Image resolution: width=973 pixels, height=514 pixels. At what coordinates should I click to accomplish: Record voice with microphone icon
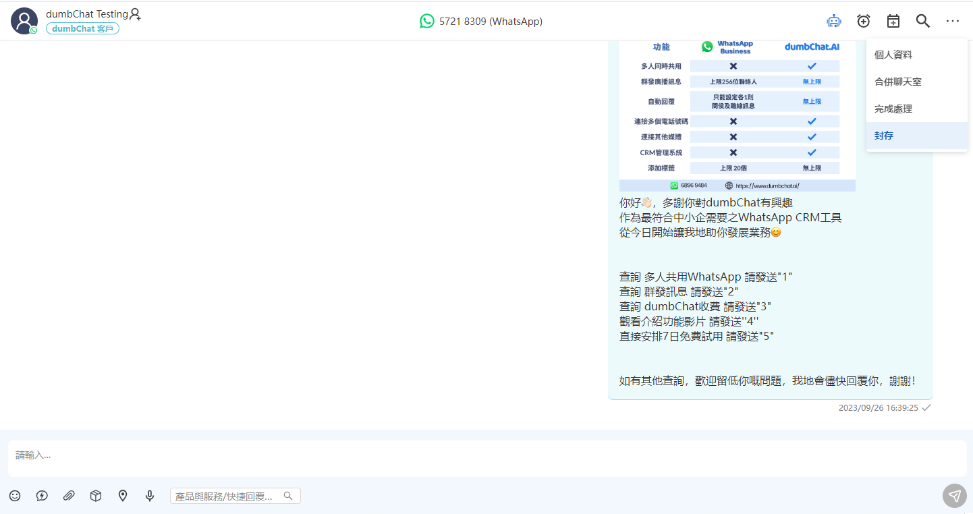[150, 496]
